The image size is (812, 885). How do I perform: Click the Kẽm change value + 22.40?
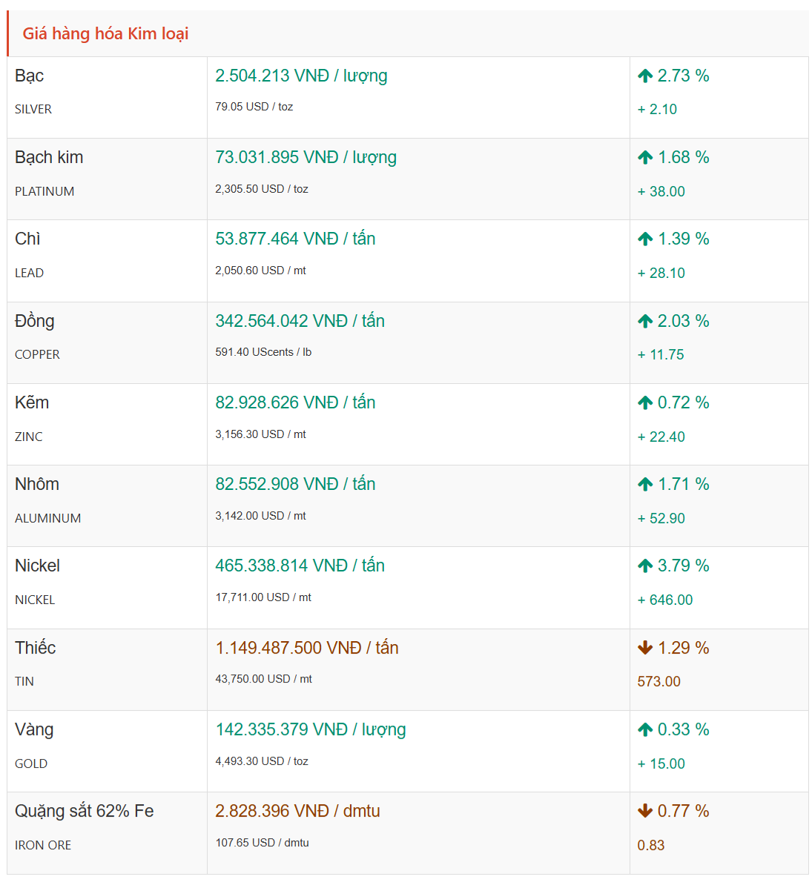point(661,437)
